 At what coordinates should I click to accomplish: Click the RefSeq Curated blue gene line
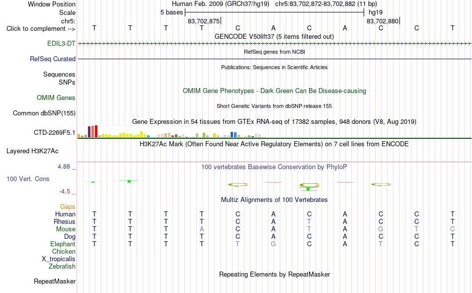click(275, 59)
